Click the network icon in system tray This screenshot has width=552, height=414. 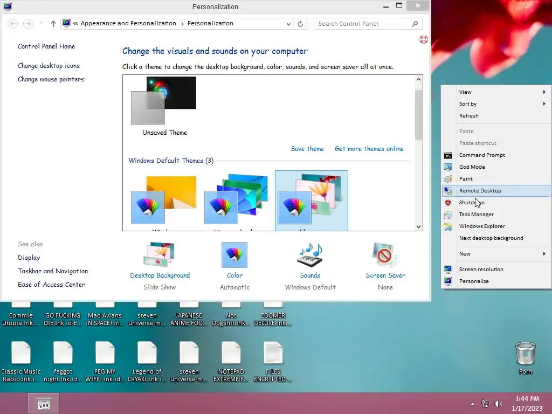click(x=486, y=403)
